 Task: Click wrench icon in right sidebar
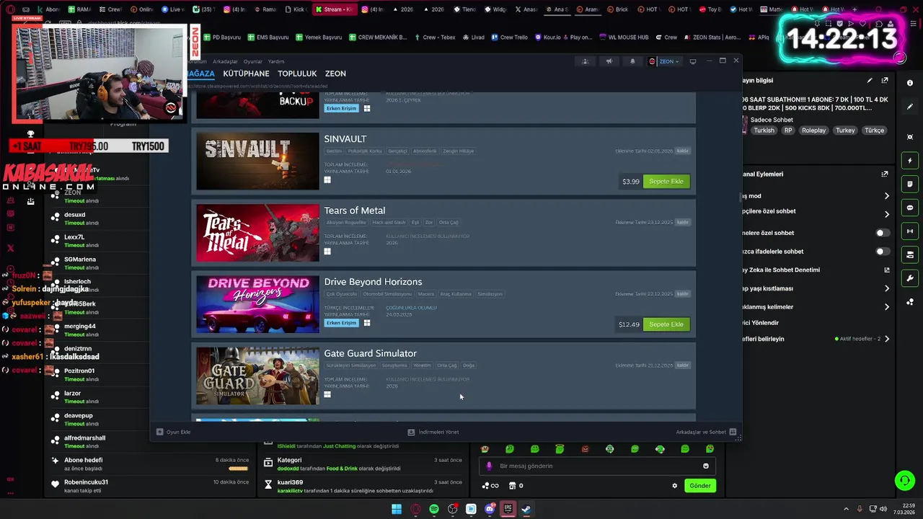910,278
